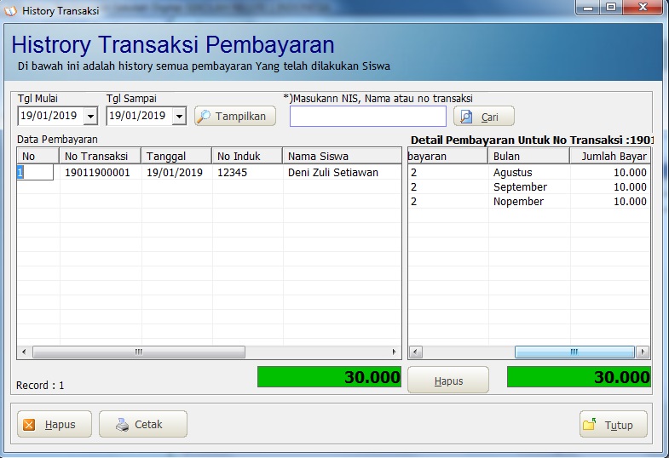This screenshot has height=458, width=669.
Task: Select transaction row 19011900001
Action: click(96, 172)
